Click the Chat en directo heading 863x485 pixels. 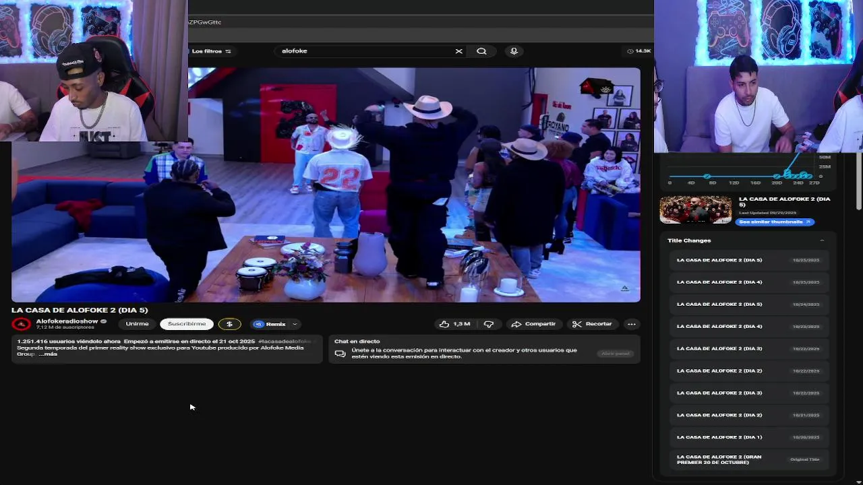pyautogui.click(x=357, y=342)
